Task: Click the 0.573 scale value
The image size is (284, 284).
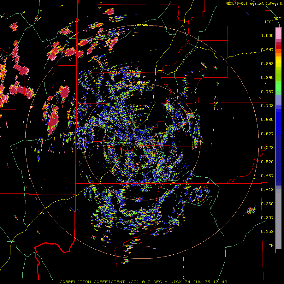Action: coord(267,148)
